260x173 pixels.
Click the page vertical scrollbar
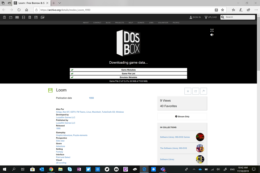point(258,44)
